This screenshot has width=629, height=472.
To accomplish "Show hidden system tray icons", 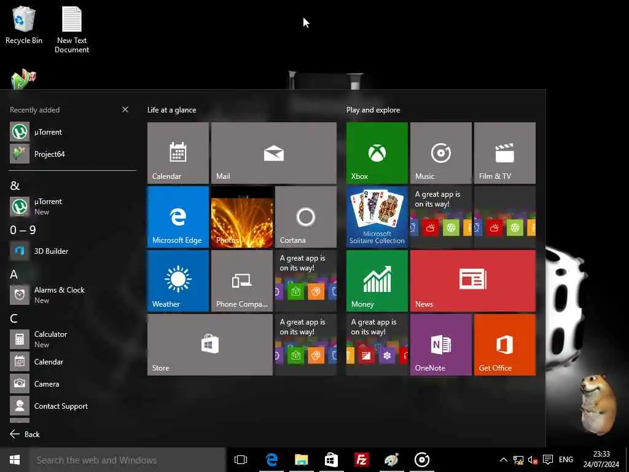I will (x=504, y=460).
